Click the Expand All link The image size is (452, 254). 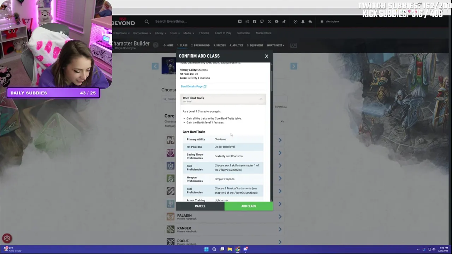coord(281,107)
